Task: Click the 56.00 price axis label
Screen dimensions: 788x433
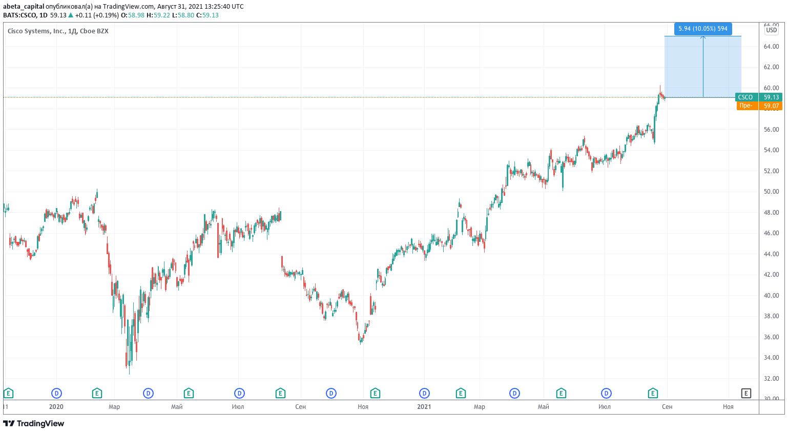Action: click(x=771, y=130)
